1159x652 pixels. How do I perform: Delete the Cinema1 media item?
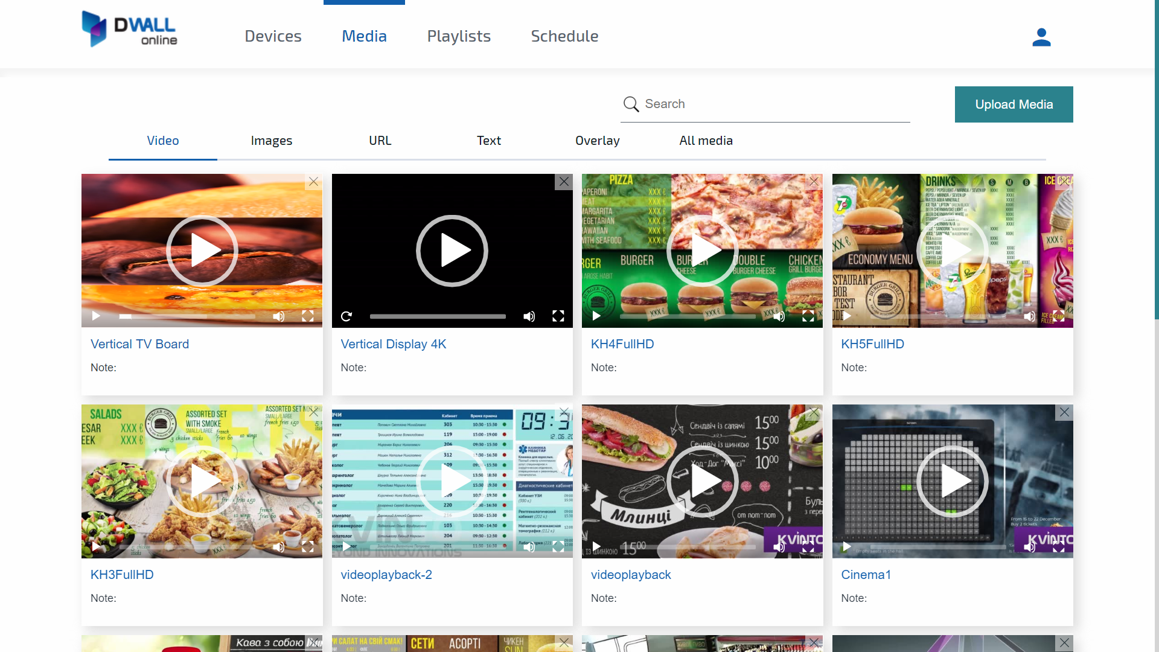point(1064,412)
